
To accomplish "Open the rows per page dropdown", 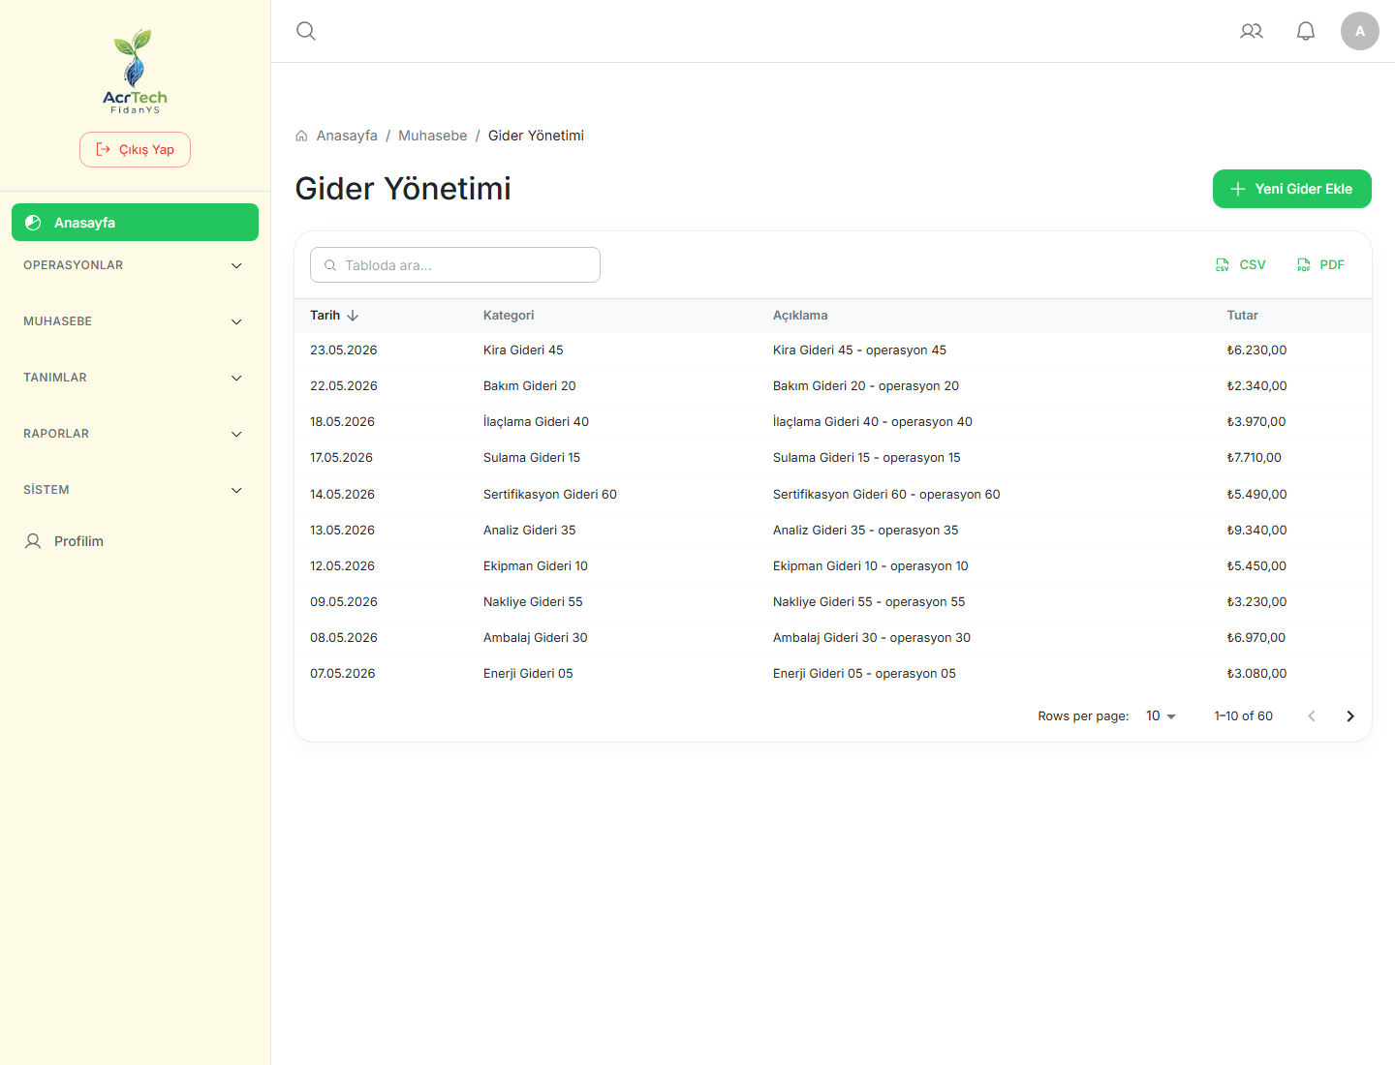I will click(1161, 716).
